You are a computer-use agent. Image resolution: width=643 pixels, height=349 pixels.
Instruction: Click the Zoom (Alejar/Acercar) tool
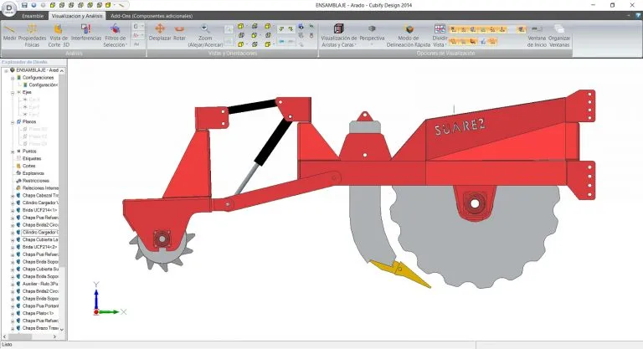pos(205,33)
